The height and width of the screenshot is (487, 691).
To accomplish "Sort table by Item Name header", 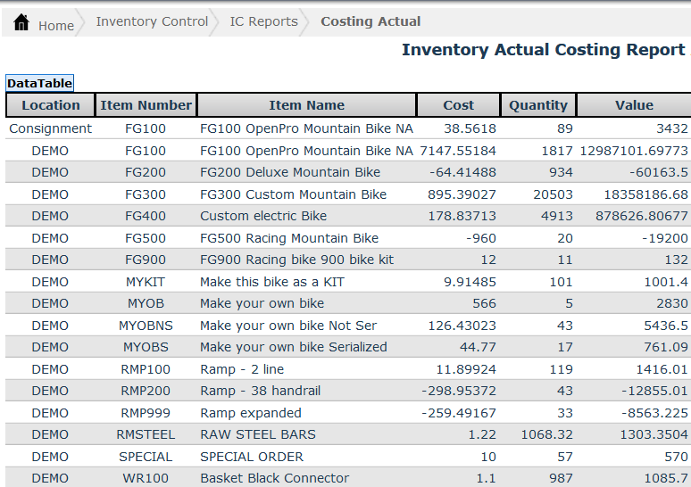I will coord(306,105).
